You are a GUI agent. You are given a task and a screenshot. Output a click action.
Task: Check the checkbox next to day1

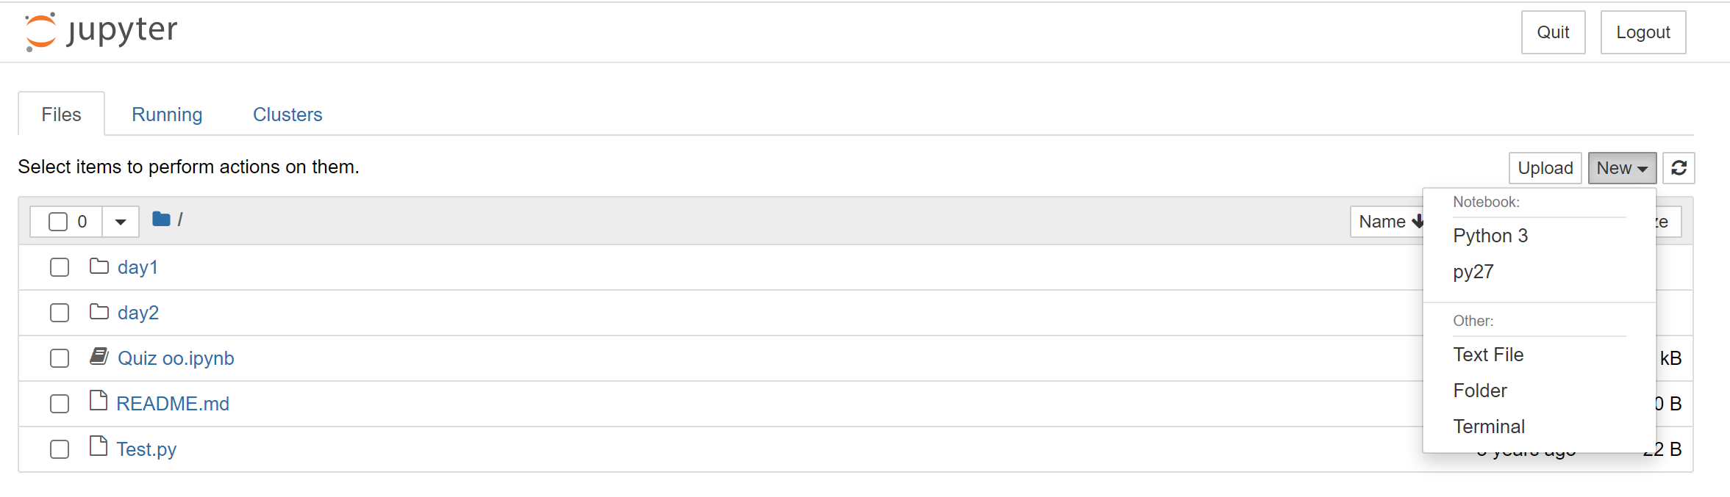(59, 267)
